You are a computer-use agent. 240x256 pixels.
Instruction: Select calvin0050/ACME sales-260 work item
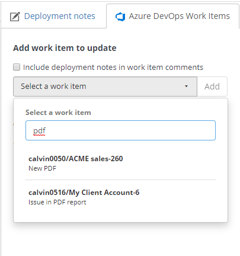click(x=120, y=163)
